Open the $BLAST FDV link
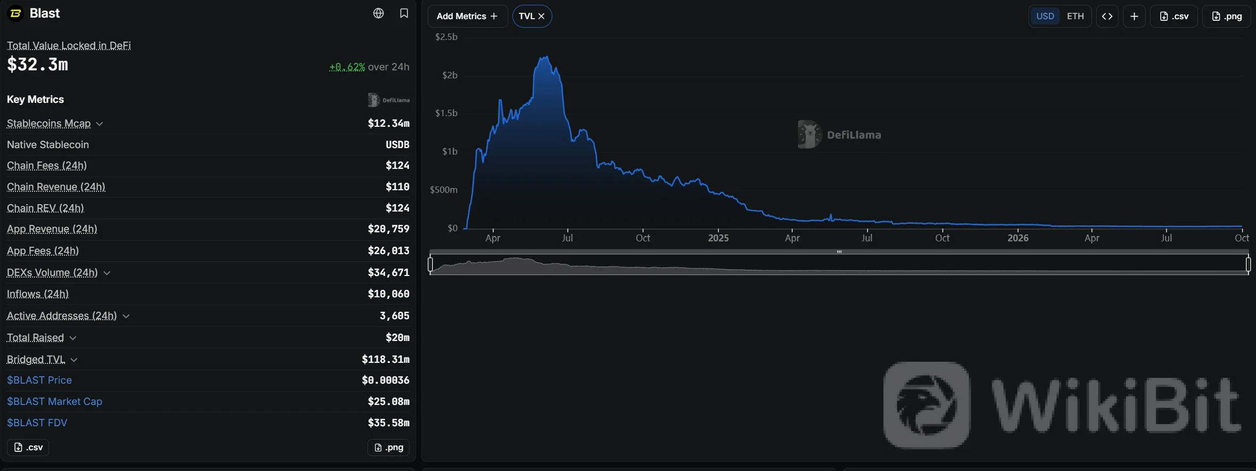Screen dimensions: 1256x471 (x=37, y=423)
